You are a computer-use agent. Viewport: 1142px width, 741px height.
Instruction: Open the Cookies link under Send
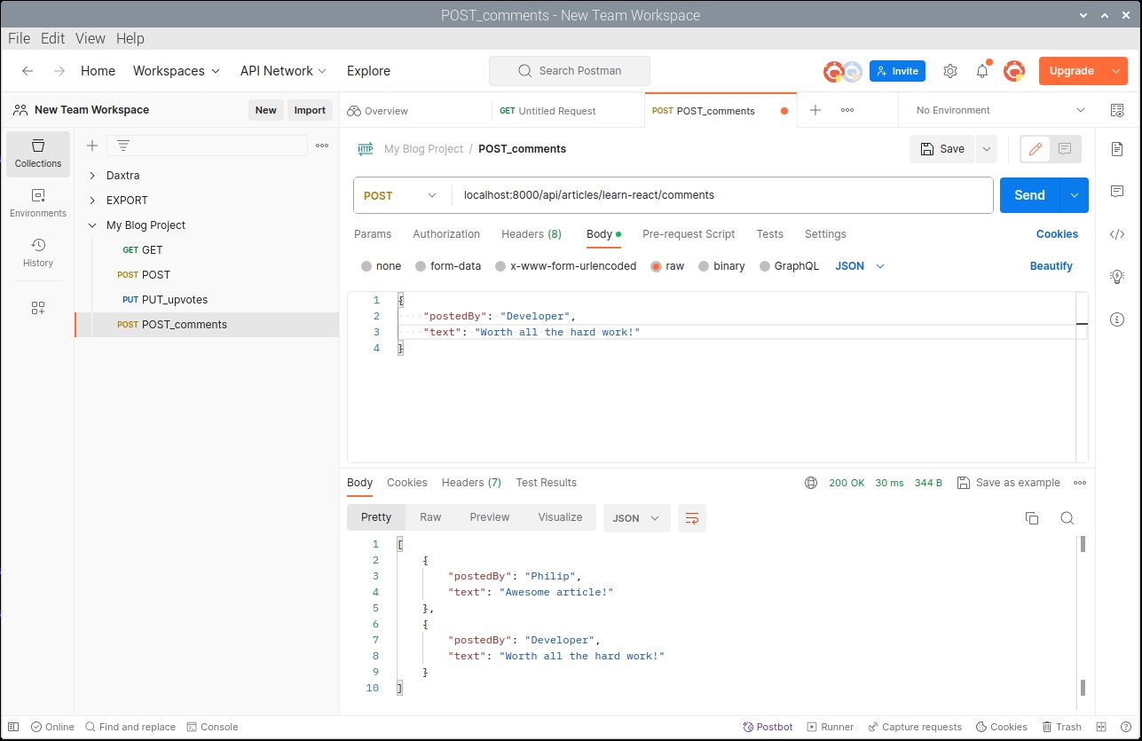coord(1057,234)
